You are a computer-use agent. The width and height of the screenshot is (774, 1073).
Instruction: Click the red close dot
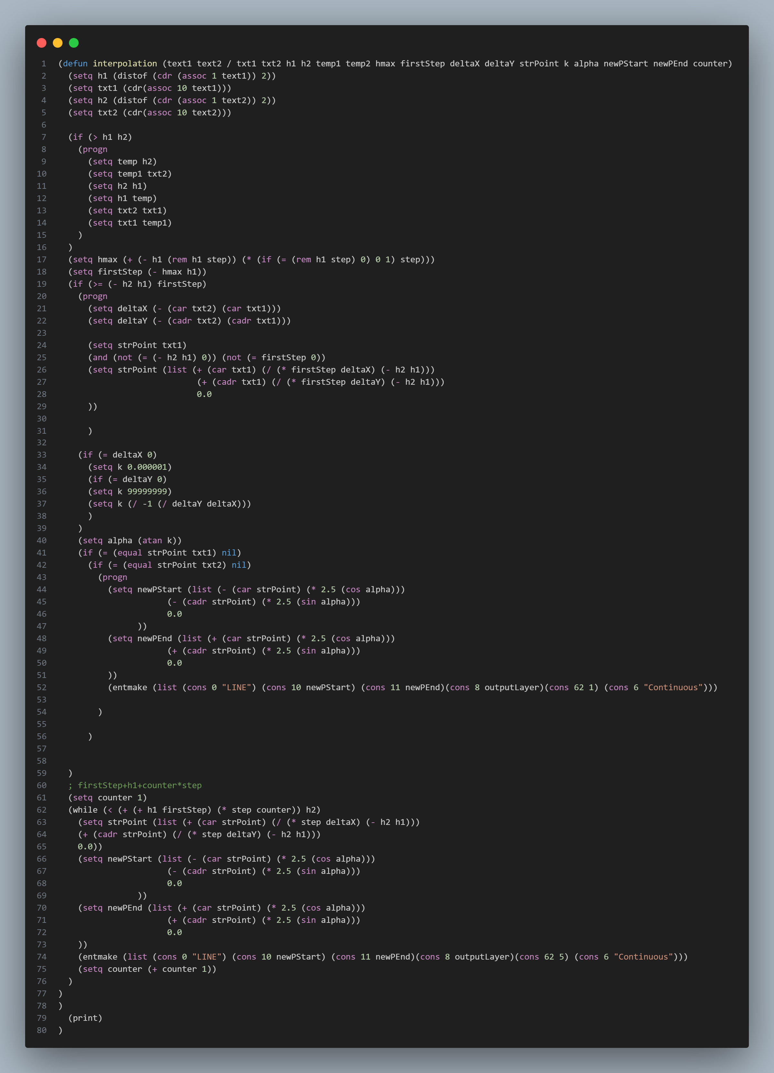point(42,43)
